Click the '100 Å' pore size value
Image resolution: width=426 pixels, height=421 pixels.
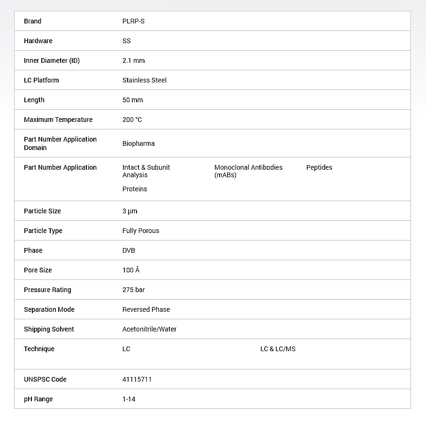click(131, 270)
